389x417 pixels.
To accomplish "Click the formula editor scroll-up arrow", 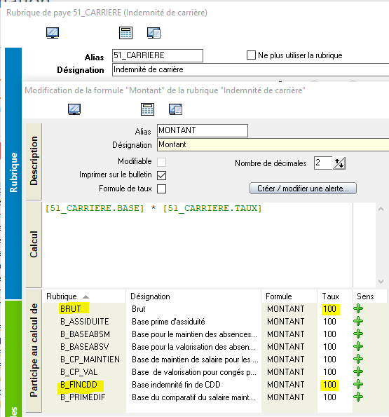I will coord(381,210).
